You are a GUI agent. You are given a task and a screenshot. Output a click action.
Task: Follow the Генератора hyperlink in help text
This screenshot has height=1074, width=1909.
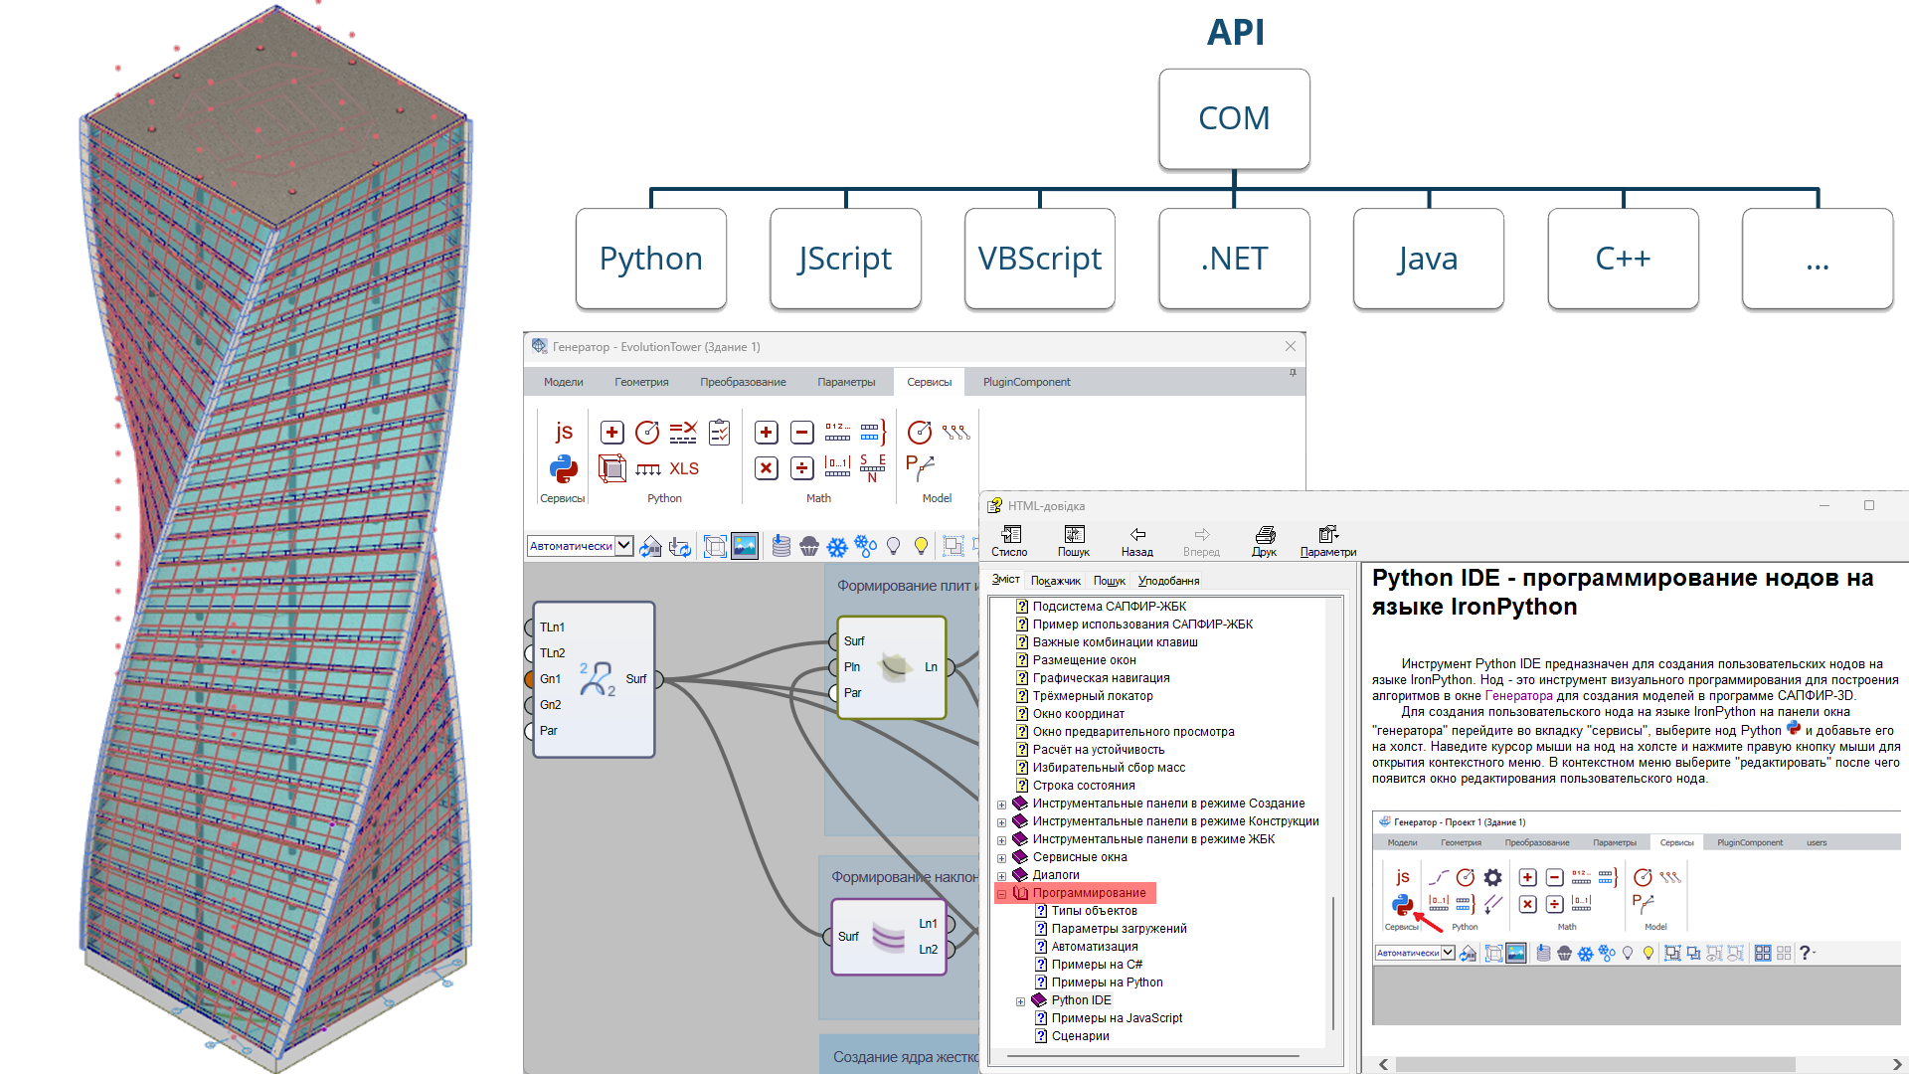click(1518, 696)
